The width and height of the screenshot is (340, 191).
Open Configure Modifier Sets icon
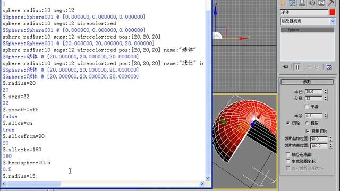(329, 67)
